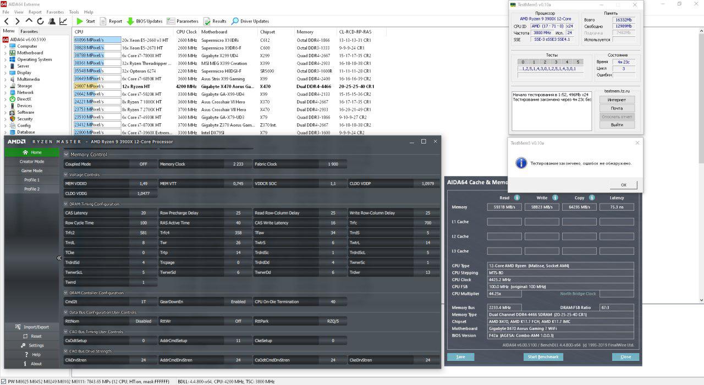The height and width of the screenshot is (385, 704).
Task: Click the Выйти button in TestMem5
Action: pyautogui.click(x=617, y=125)
